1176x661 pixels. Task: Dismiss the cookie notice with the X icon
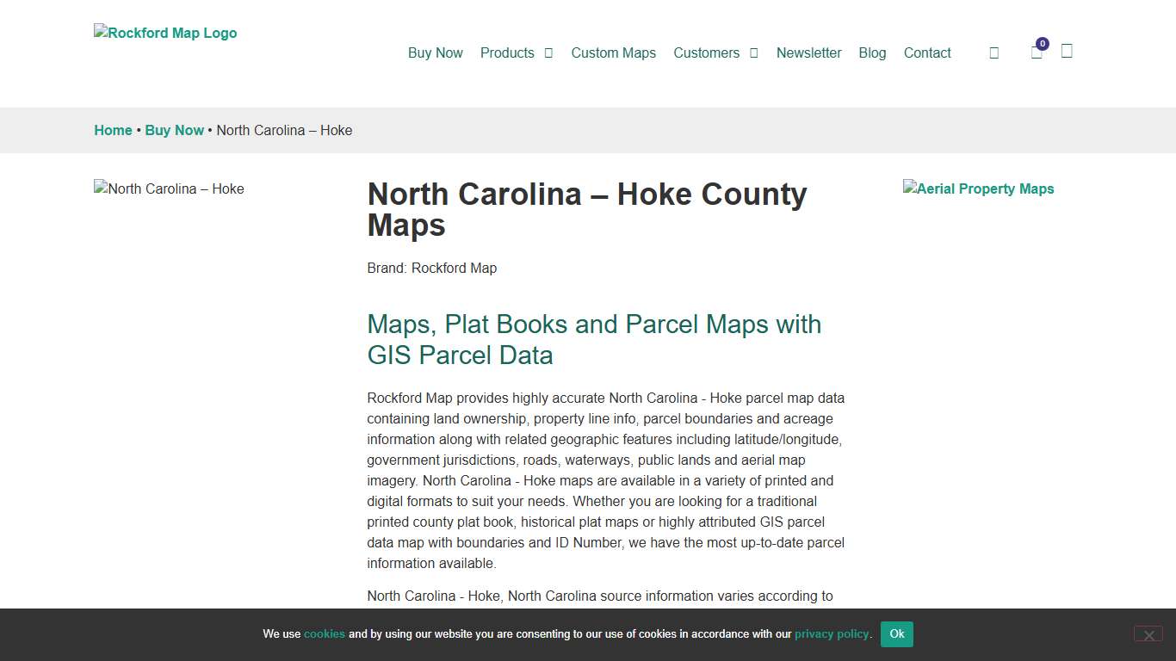pyautogui.click(x=1148, y=633)
